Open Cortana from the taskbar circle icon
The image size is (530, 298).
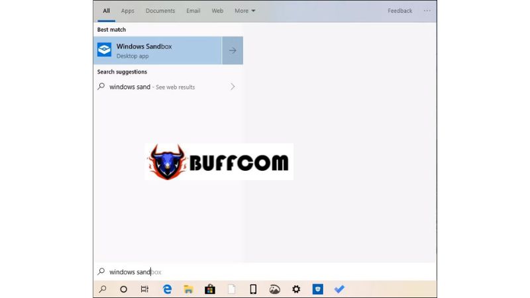124,289
